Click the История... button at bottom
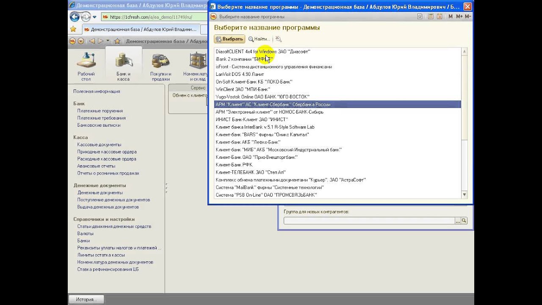This screenshot has width=542, height=305. [x=86, y=299]
